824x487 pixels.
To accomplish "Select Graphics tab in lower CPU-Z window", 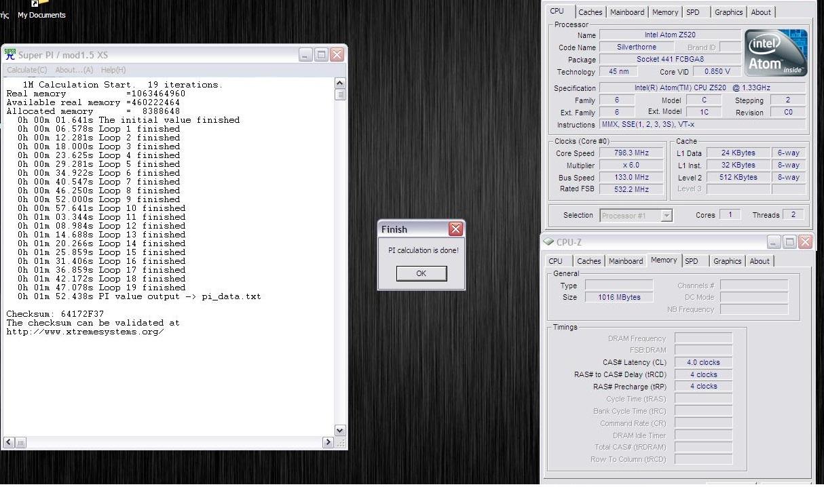I will point(727,261).
